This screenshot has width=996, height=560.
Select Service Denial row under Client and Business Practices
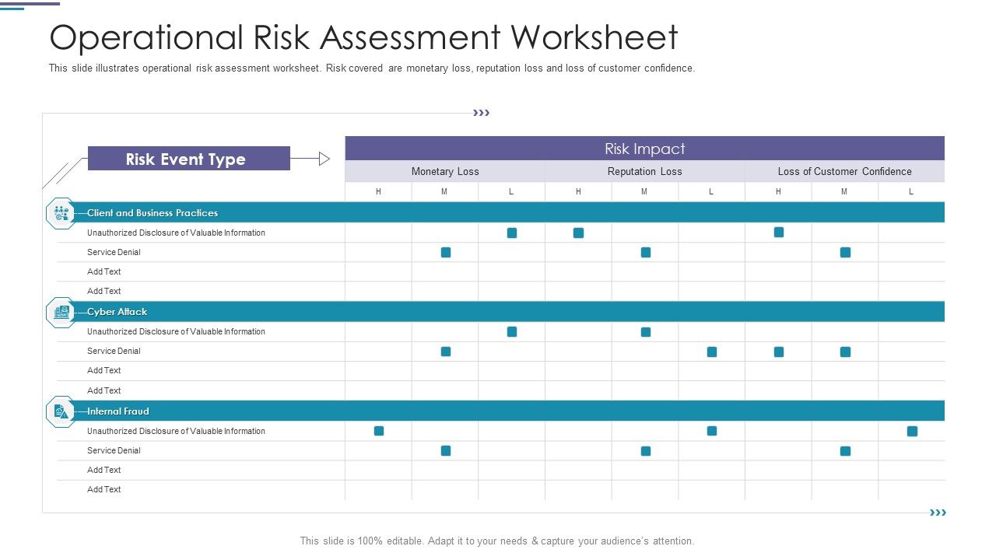(x=501, y=252)
